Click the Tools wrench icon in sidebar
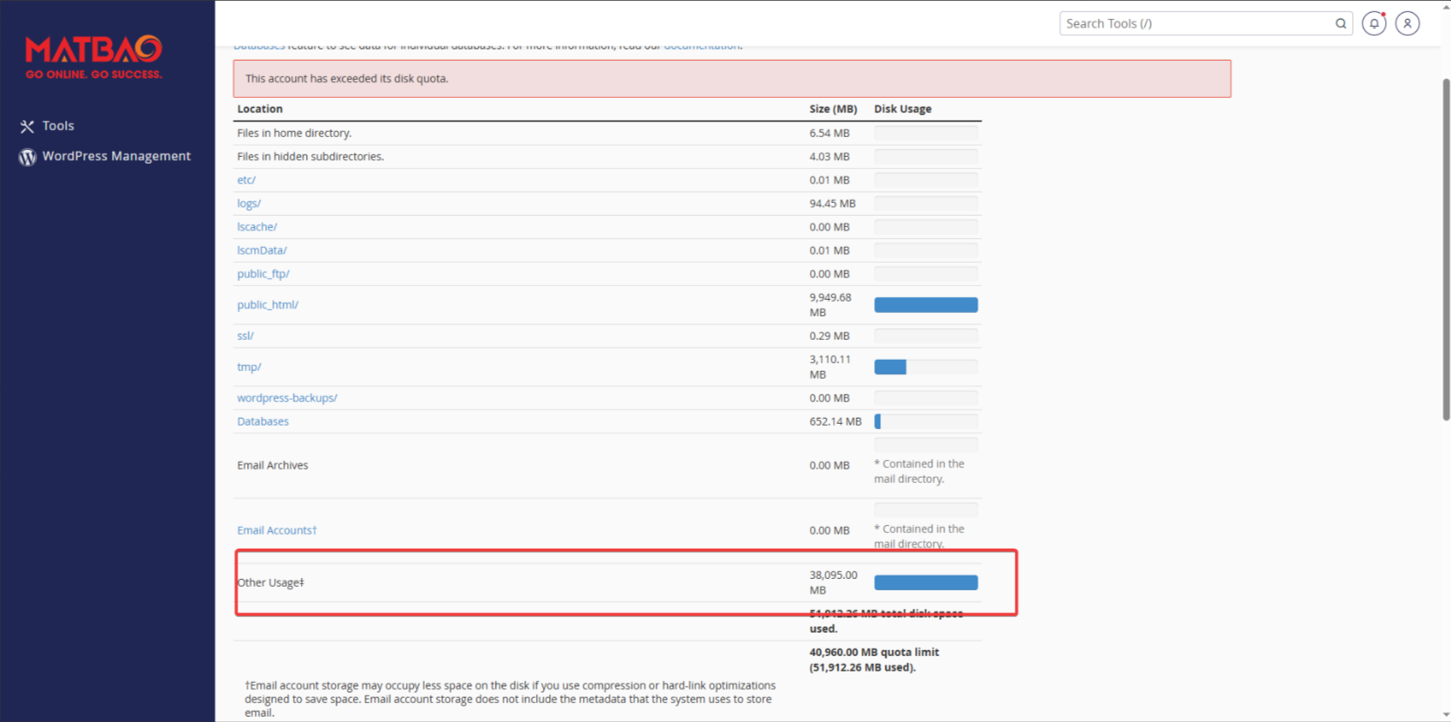Viewport: 1451px width, 722px height. coord(28,127)
